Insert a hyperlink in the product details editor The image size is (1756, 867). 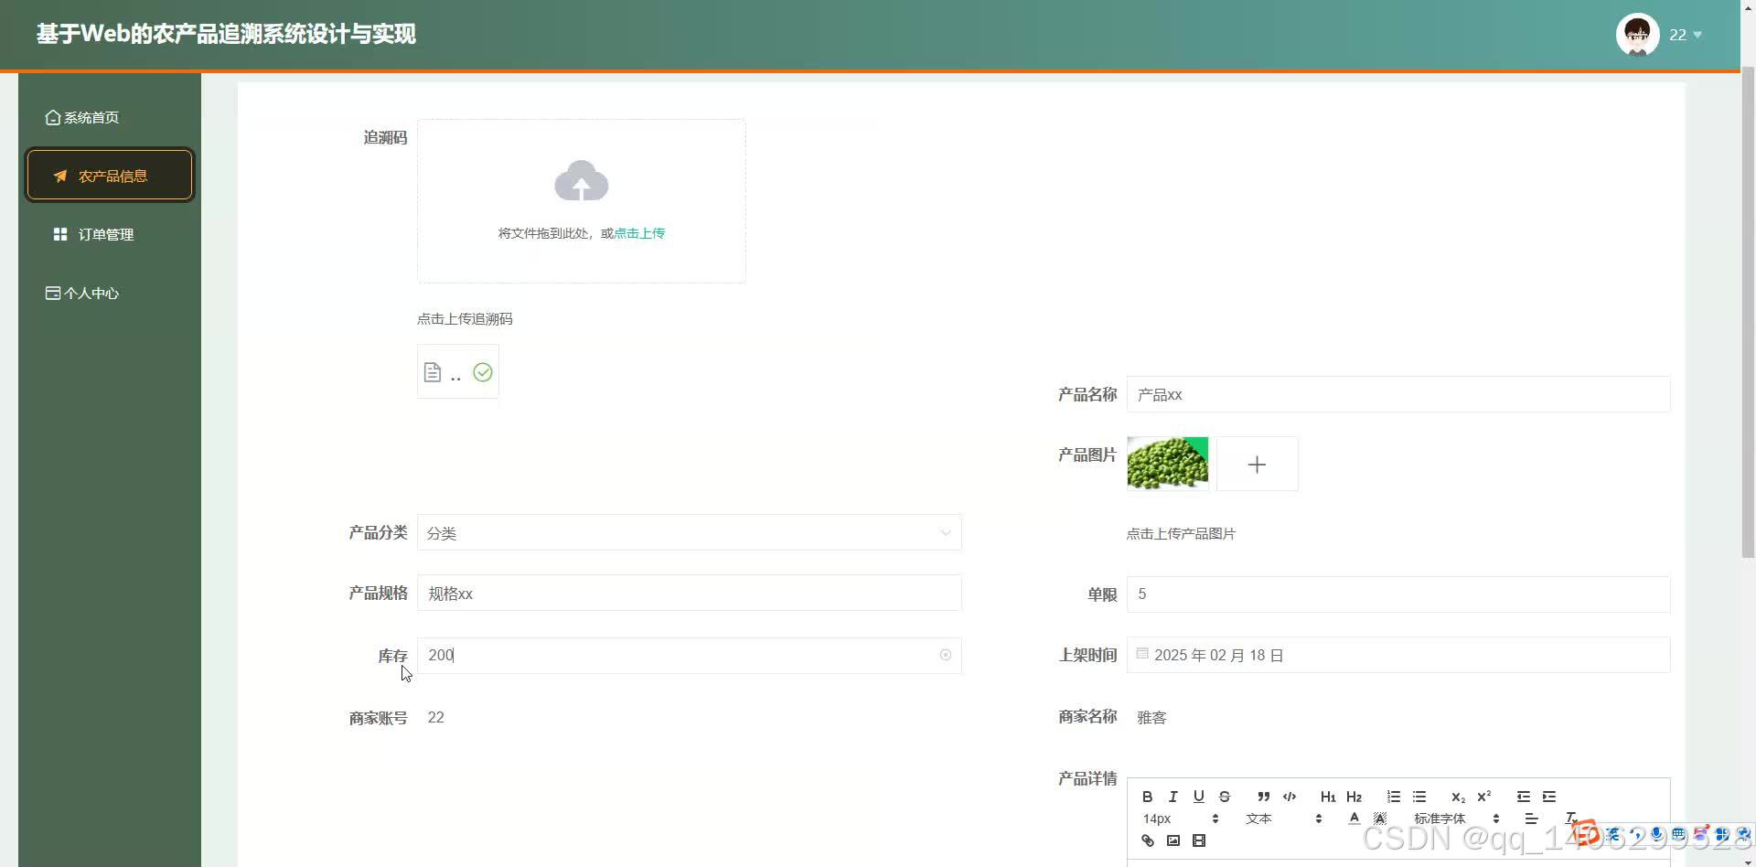pyautogui.click(x=1147, y=840)
